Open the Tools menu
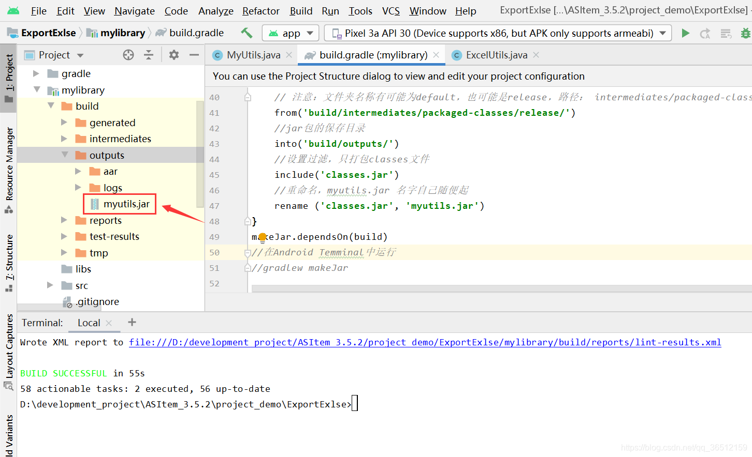The image size is (752, 457). tap(360, 11)
